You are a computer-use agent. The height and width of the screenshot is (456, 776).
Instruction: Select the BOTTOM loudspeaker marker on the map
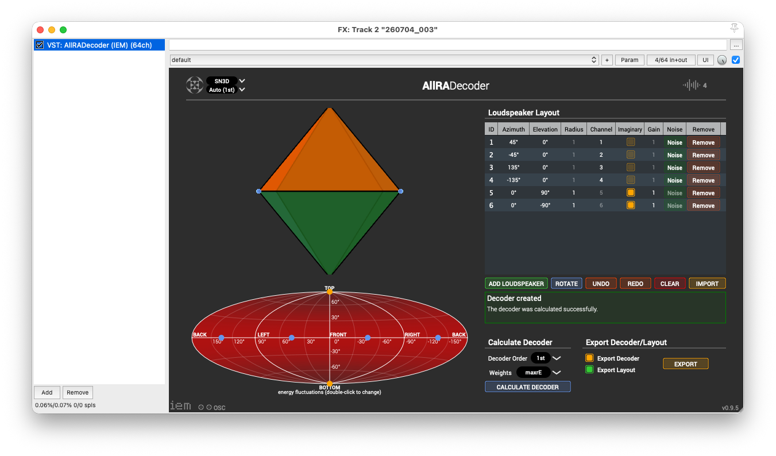(x=330, y=384)
